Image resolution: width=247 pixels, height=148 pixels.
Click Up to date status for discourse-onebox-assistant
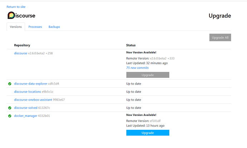(x=134, y=99)
